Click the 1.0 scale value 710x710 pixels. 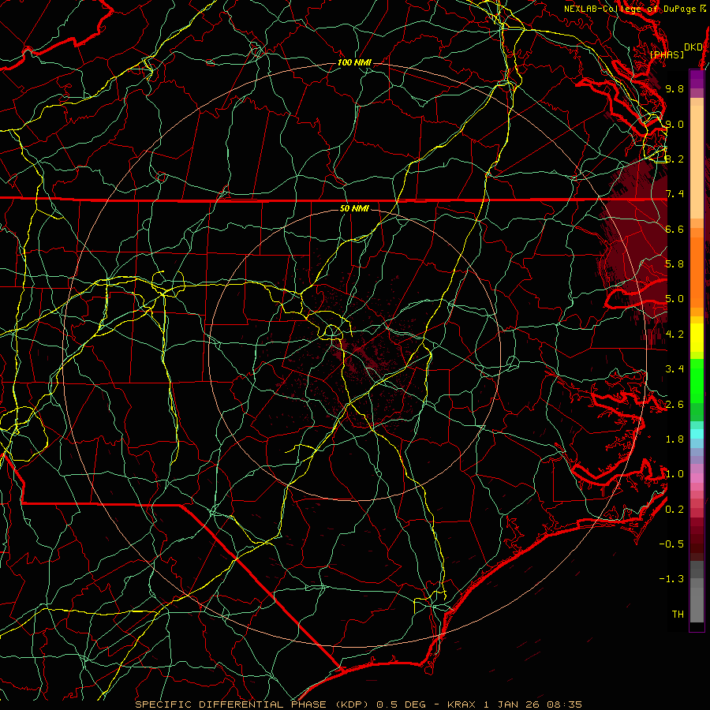[674, 474]
